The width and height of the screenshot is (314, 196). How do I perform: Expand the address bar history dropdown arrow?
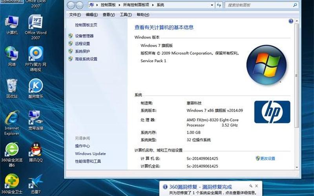coord(212,5)
